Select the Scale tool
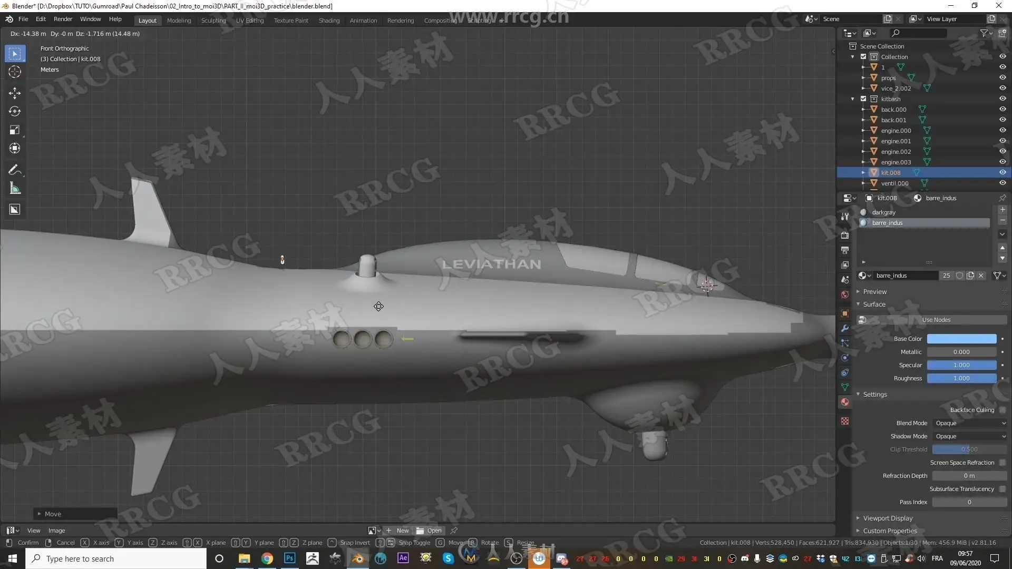Screen dimensions: 1012x569 pyautogui.click(x=15, y=130)
